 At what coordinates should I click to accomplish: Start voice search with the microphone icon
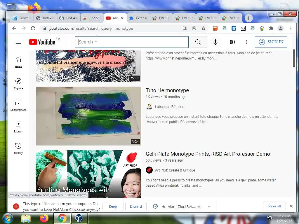(x=215, y=42)
